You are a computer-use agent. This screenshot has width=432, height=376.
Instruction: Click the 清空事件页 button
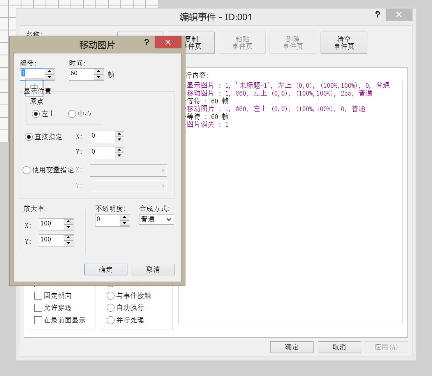coord(344,43)
